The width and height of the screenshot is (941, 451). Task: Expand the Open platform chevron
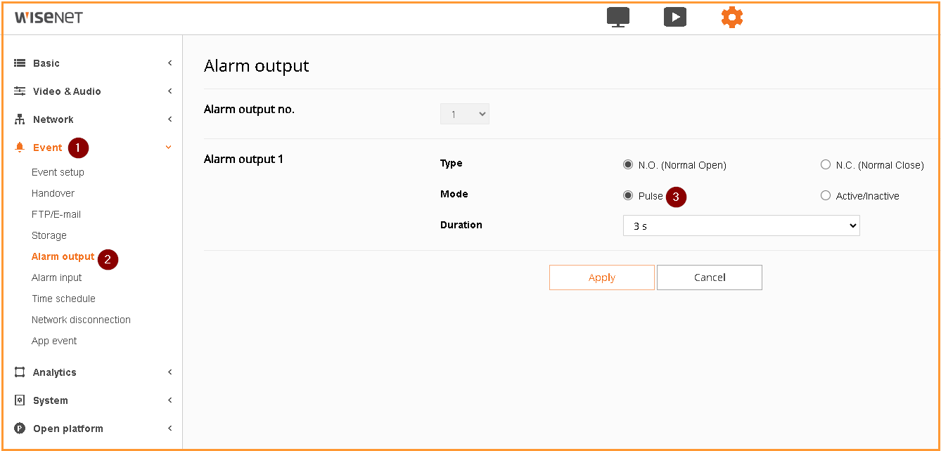(169, 429)
